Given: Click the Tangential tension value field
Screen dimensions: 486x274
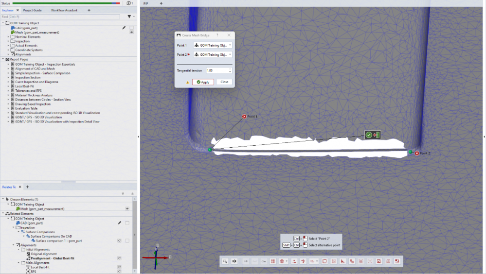Looking at the screenshot, I should click(216, 70).
